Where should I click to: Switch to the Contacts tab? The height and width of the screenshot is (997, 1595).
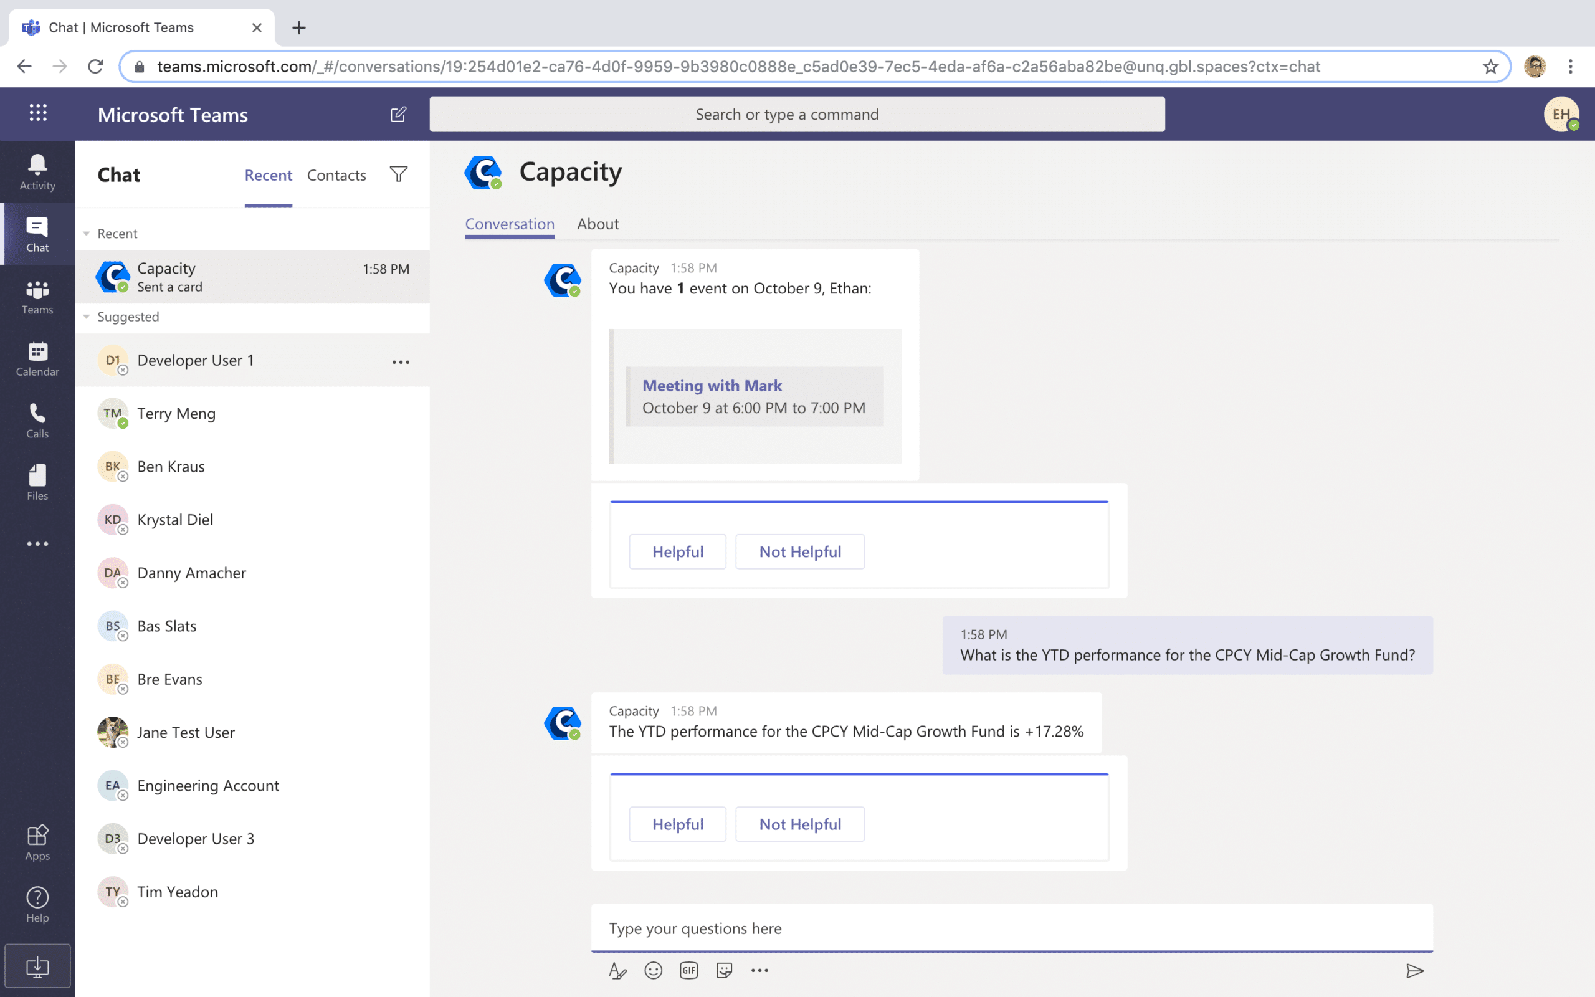pos(336,174)
